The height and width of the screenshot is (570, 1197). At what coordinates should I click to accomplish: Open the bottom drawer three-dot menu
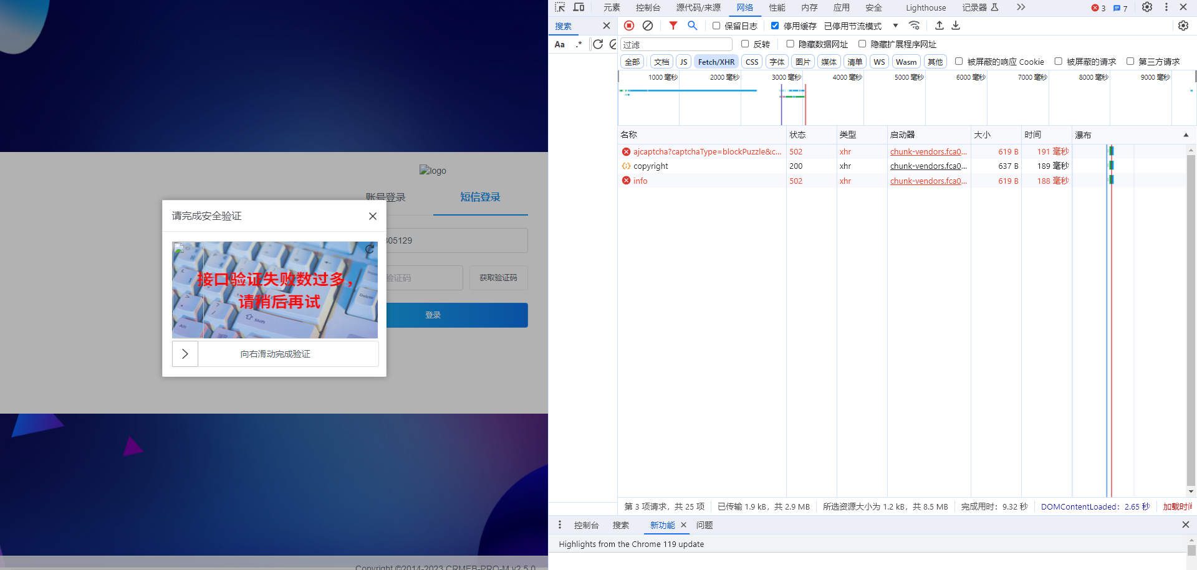coord(560,525)
